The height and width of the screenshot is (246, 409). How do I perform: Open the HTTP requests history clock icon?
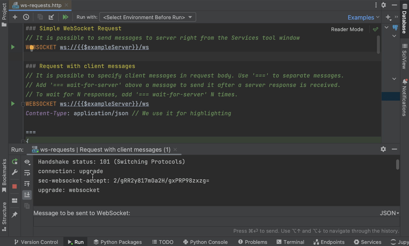(26, 17)
